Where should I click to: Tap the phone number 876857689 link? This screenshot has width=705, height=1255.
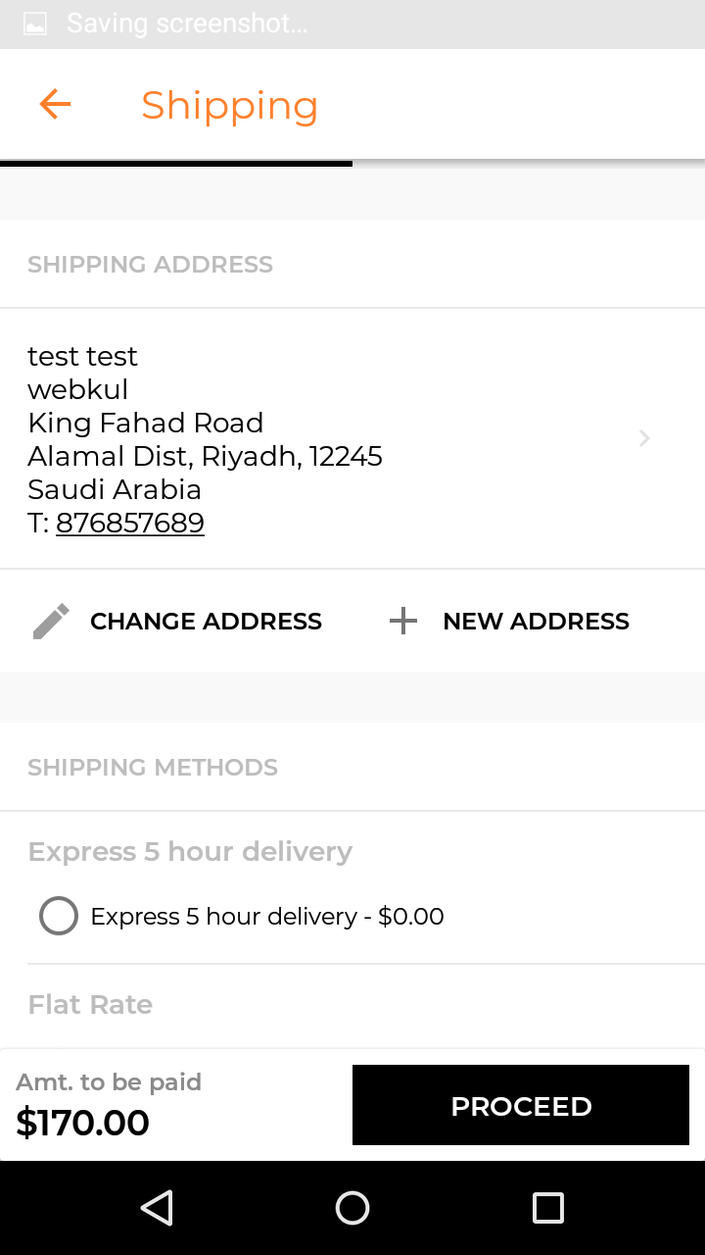[130, 523]
